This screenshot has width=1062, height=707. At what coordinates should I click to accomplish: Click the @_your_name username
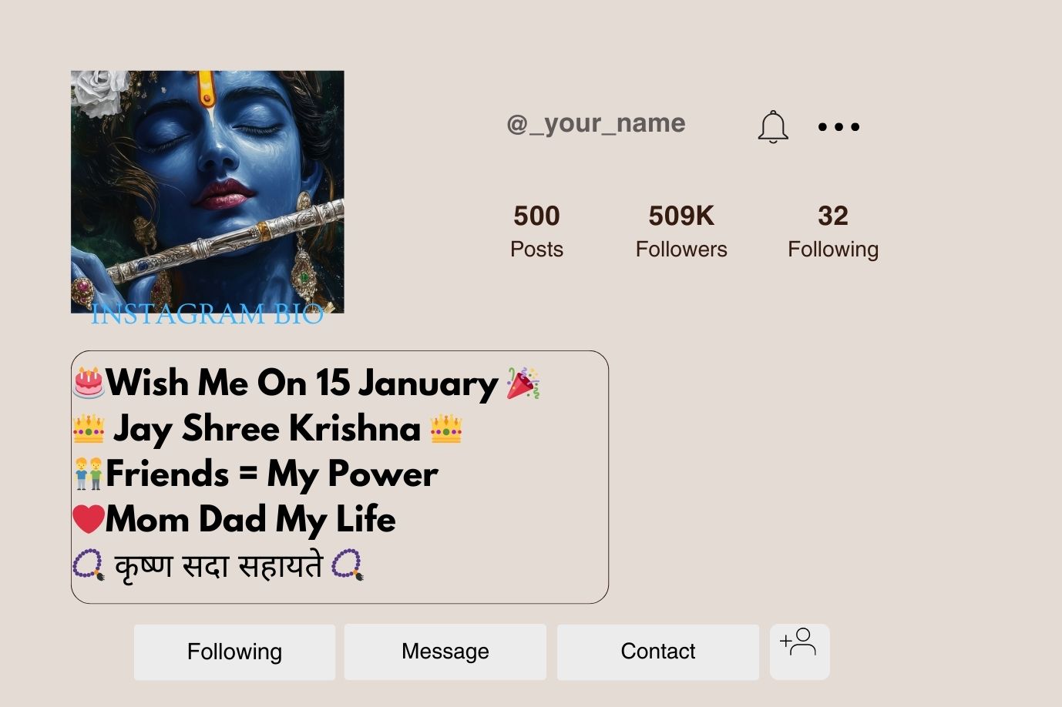pos(596,123)
